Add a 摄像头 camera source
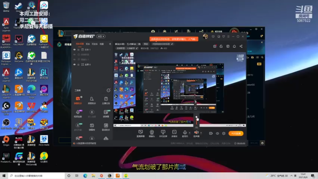This screenshot has height=179, width=318. [x=152, y=134]
